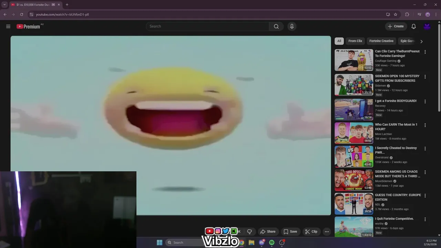Open more actions ellipsis below video
This screenshot has width=441, height=248.
click(327, 231)
